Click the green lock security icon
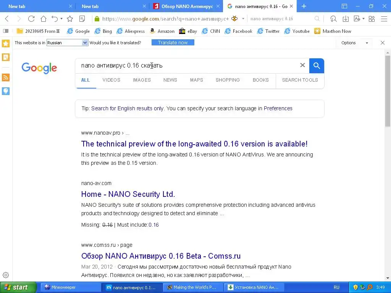This screenshot has width=391, height=293. click(97, 19)
